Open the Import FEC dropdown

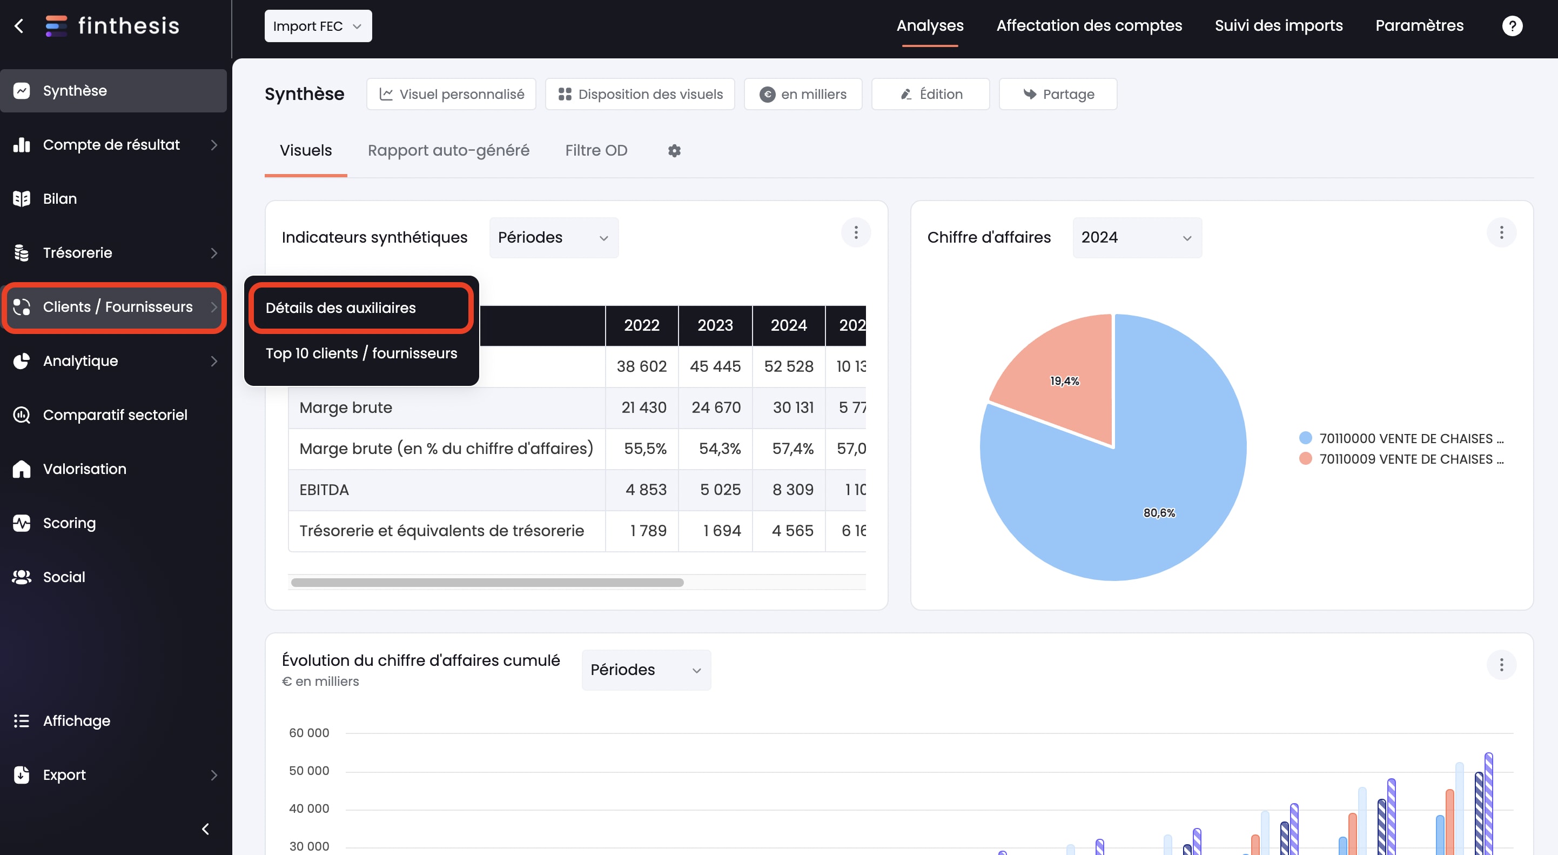pyautogui.click(x=318, y=26)
